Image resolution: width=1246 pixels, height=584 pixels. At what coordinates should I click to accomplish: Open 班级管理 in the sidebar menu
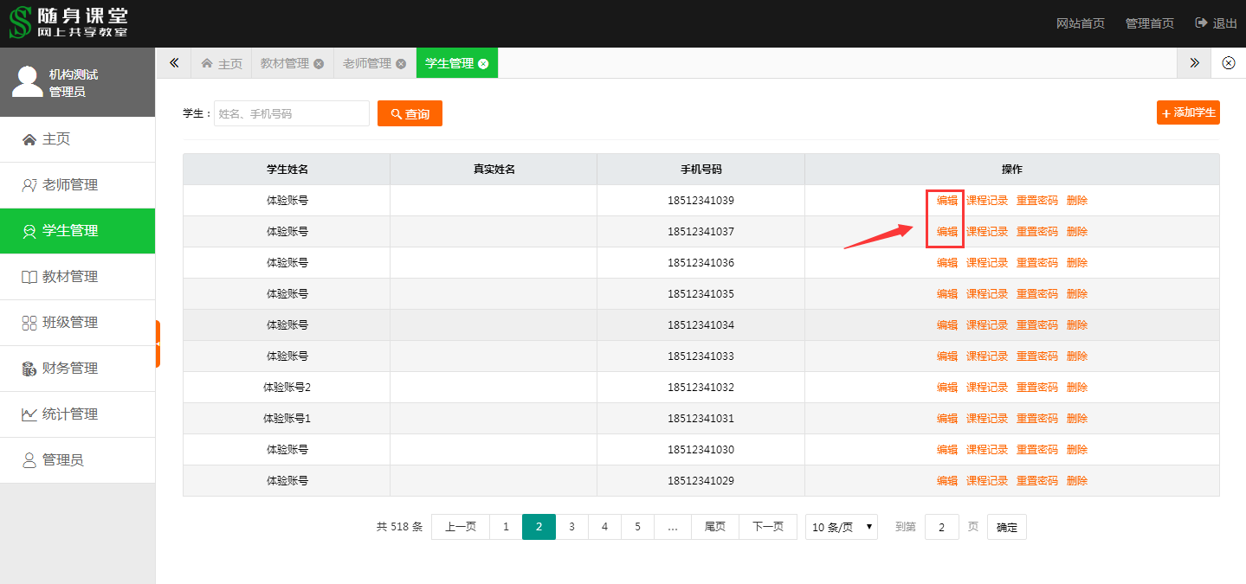tap(70, 323)
